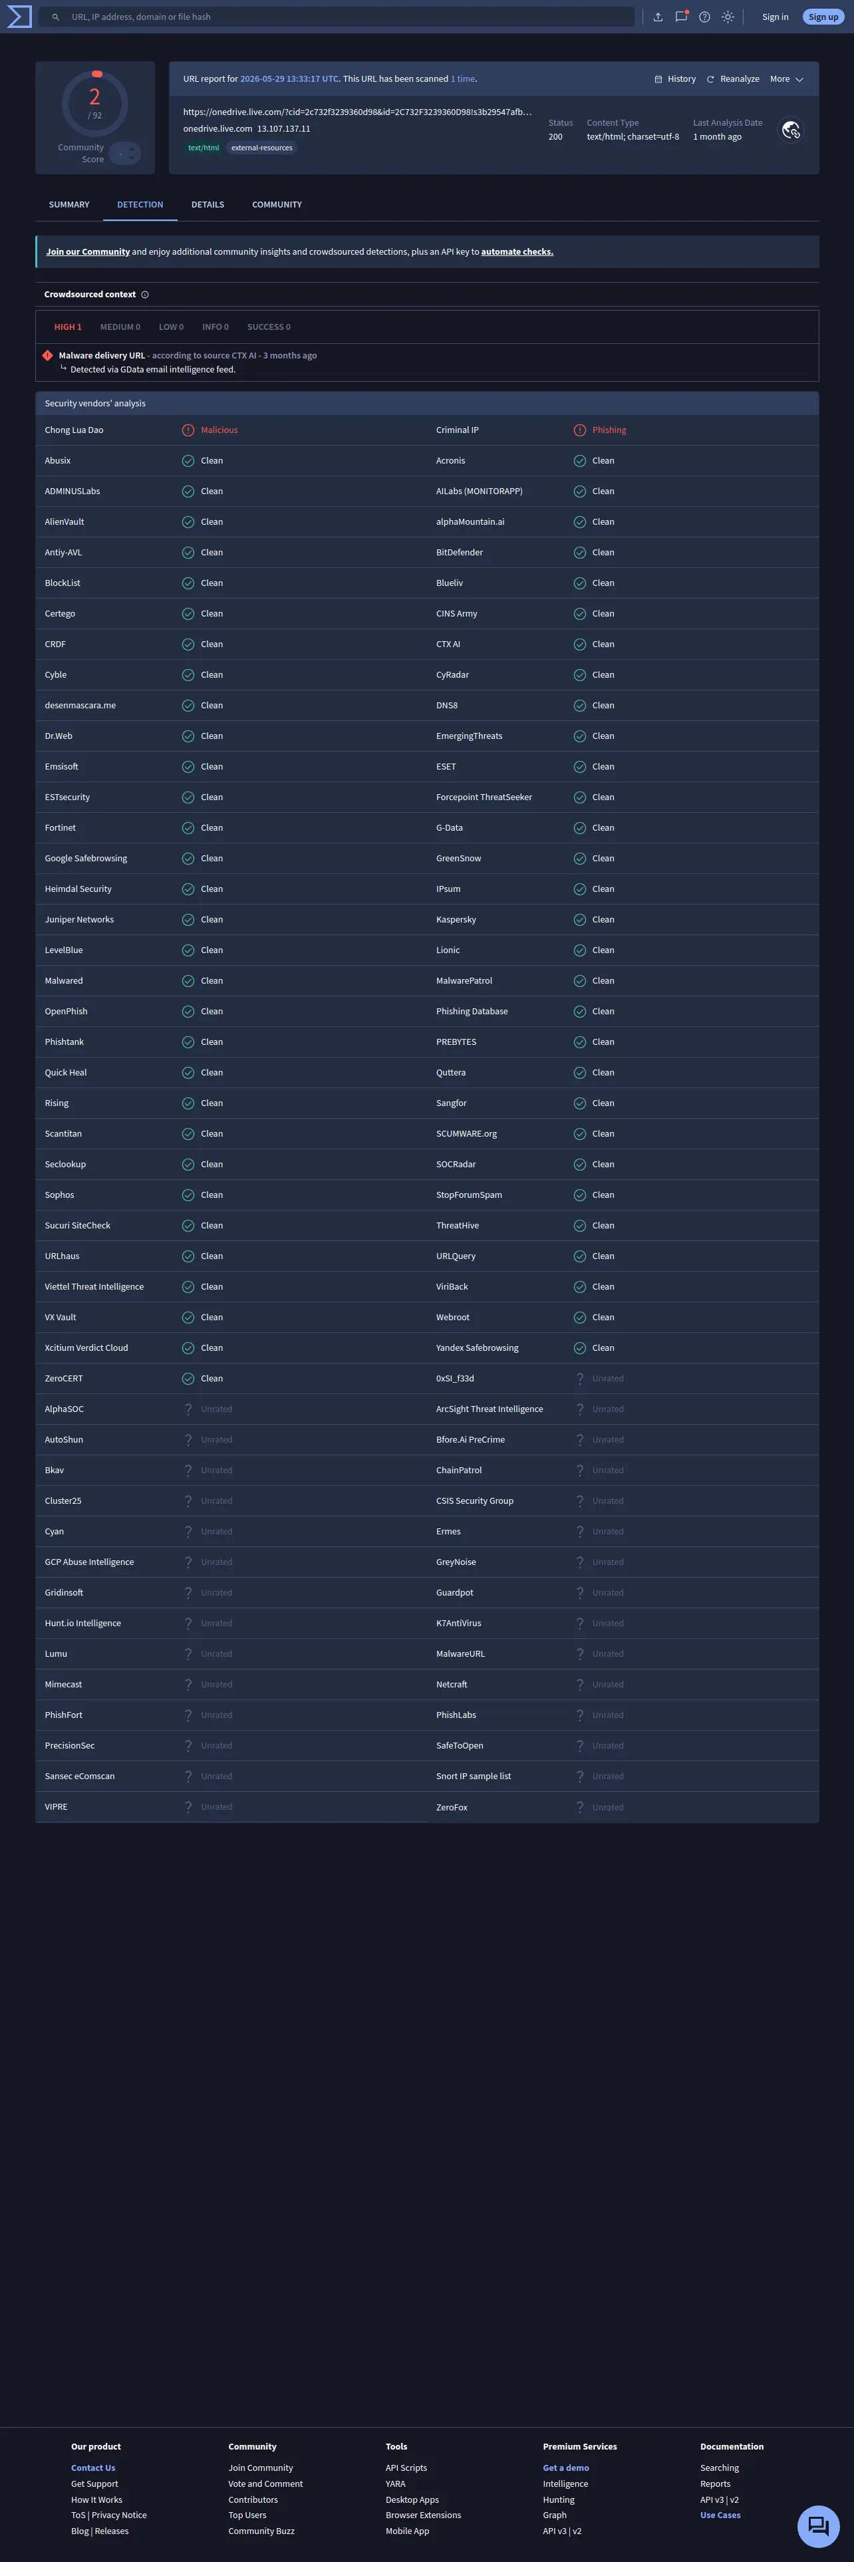Image resolution: width=854 pixels, height=2562 pixels.
Task: Click the Unrated question icon for ZeroFox
Action: tap(579, 1807)
